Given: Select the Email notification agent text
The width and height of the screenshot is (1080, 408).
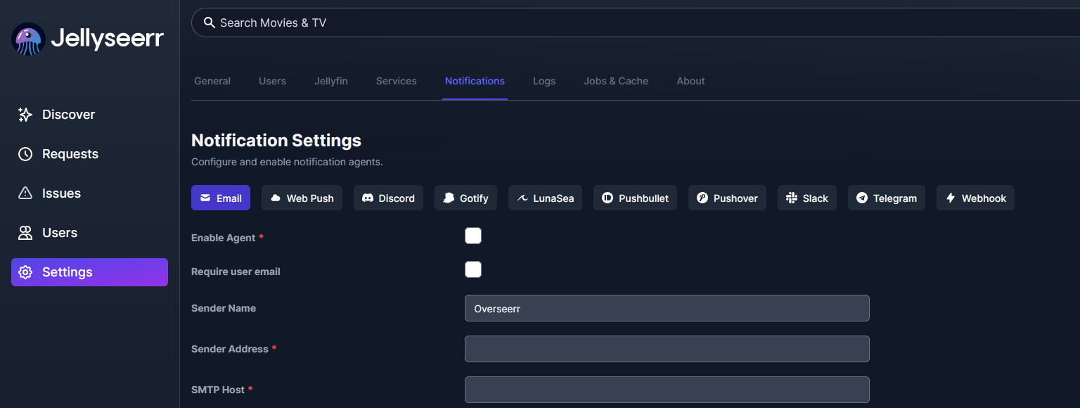Looking at the screenshot, I should pyautogui.click(x=229, y=198).
